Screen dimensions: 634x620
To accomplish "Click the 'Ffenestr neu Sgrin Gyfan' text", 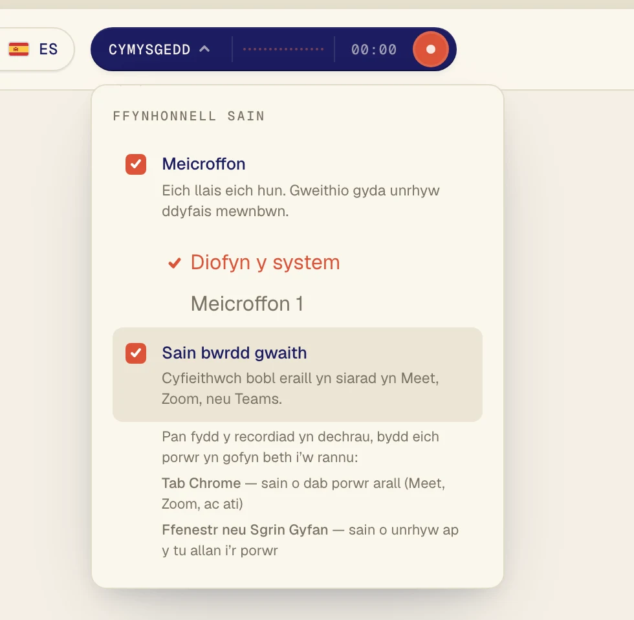I will (x=310, y=540).
